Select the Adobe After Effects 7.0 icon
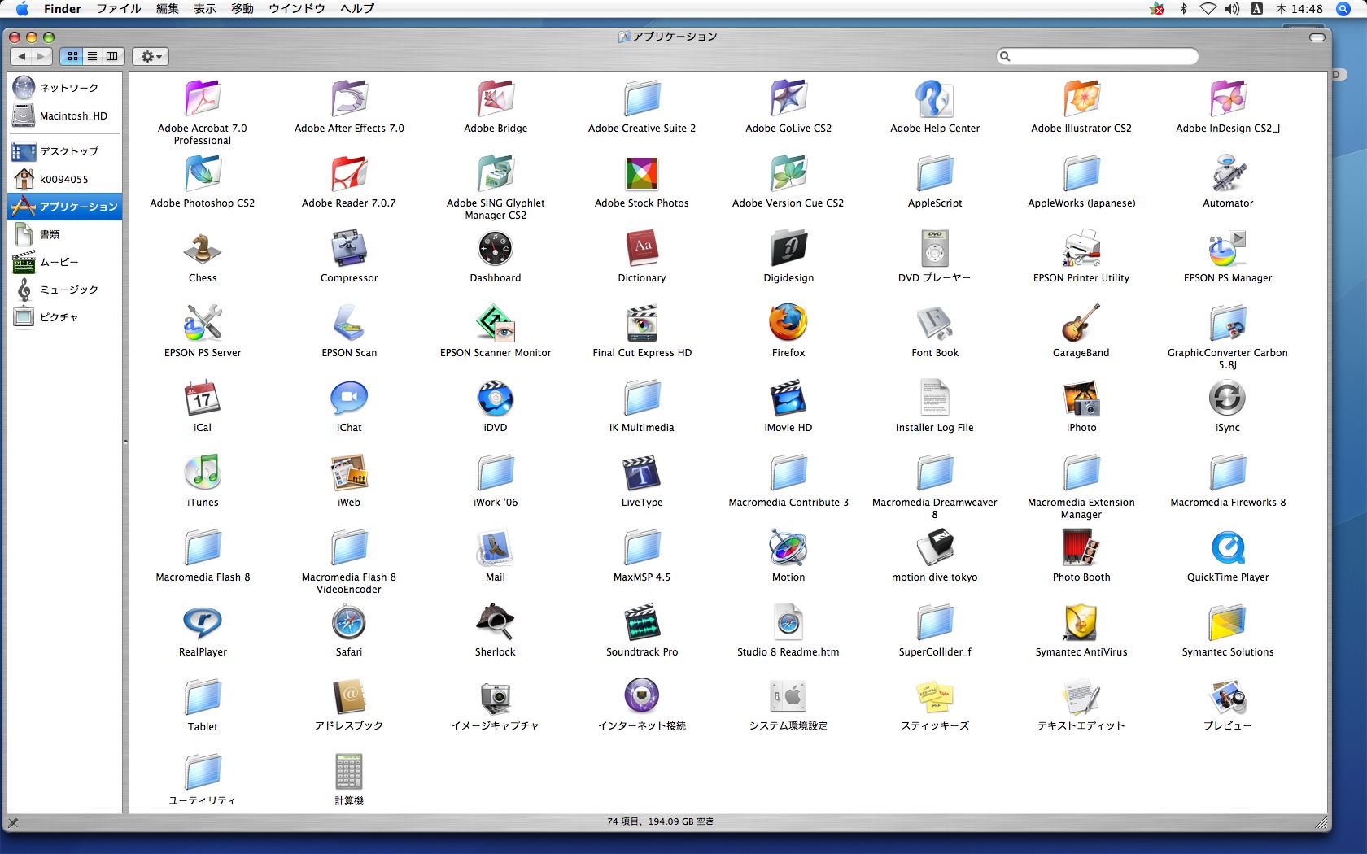This screenshot has height=854, width=1367. (x=349, y=99)
